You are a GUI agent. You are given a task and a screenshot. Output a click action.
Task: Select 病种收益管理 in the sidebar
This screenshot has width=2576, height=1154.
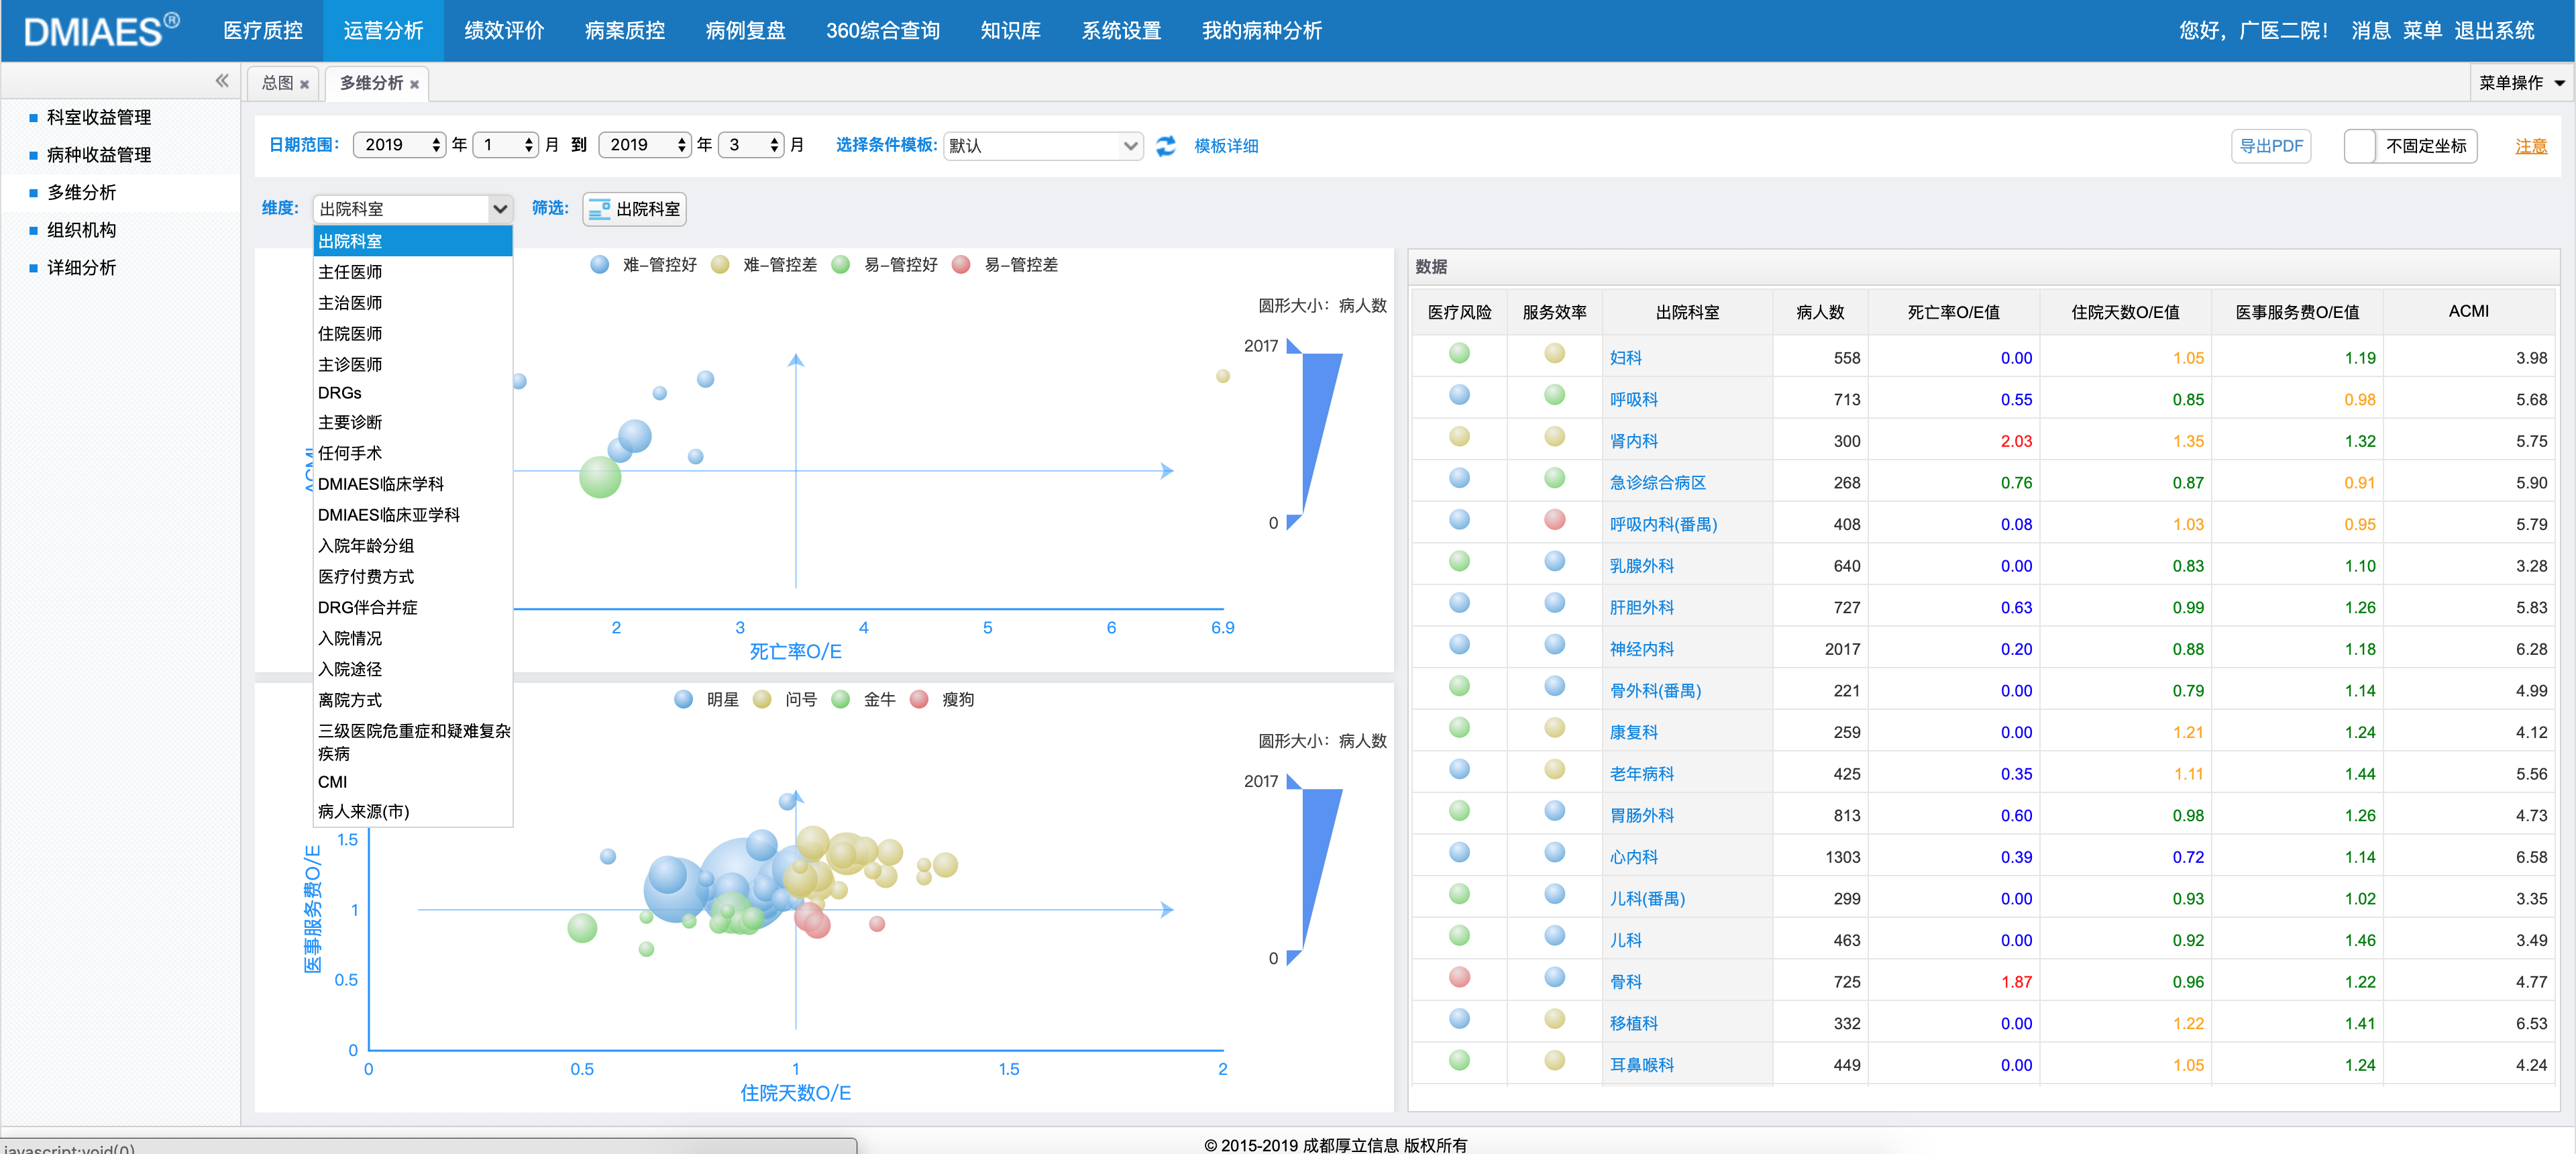pyautogui.click(x=99, y=155)
